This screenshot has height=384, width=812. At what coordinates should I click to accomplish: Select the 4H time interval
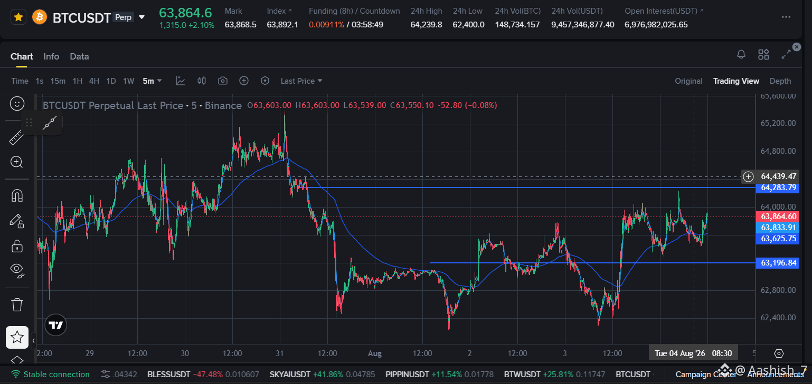pos(94,81)
